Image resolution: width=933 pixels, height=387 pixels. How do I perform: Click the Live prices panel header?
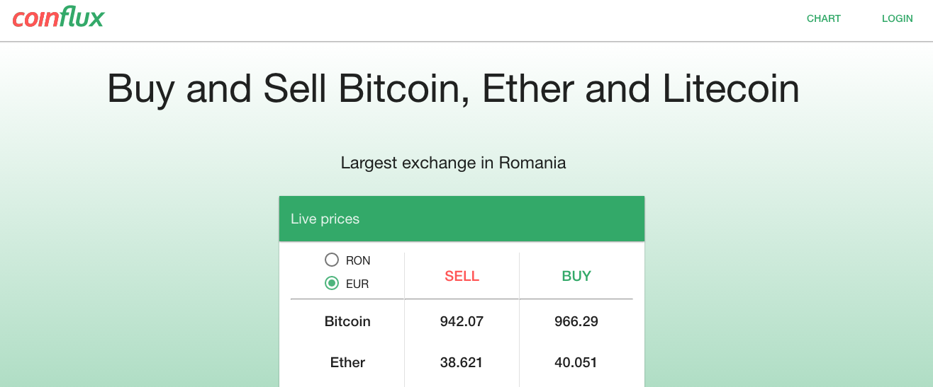click(x=462, y=219)
